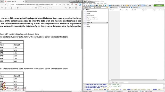Search the PDF with magnifier icon
This screenshot has width=165, height=92.
click(66, 8)
